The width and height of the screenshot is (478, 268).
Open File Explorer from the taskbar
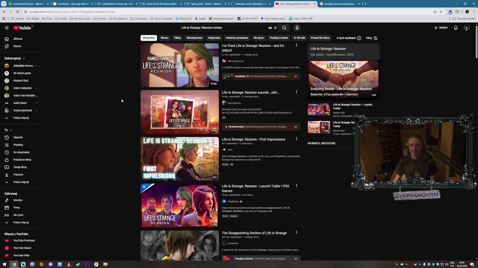click(105, 264)
